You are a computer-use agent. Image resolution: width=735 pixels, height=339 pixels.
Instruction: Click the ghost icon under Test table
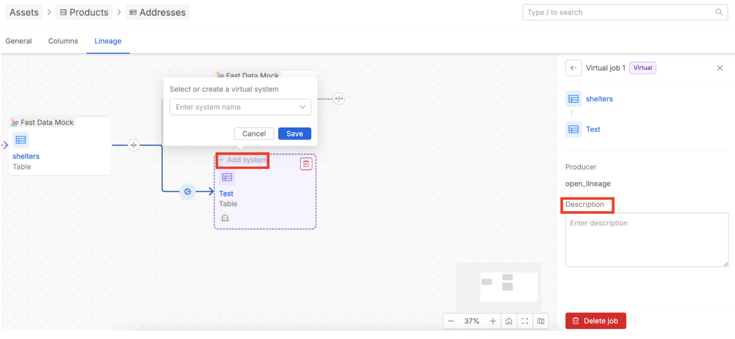225,218
